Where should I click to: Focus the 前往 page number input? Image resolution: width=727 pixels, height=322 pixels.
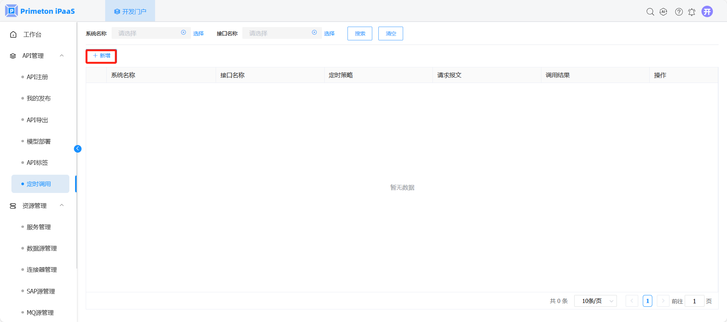tap(694, 301)
